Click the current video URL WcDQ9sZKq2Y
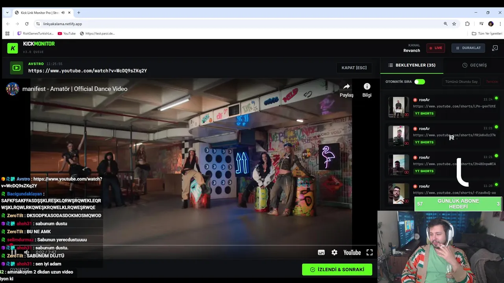The image size is (504, 283). pos(87,71)
